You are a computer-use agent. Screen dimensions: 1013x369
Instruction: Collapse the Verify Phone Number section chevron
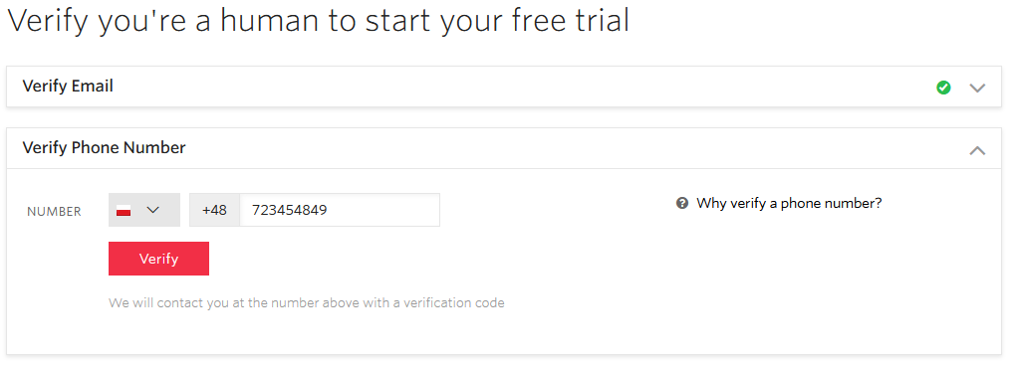[x=977, y=150]
